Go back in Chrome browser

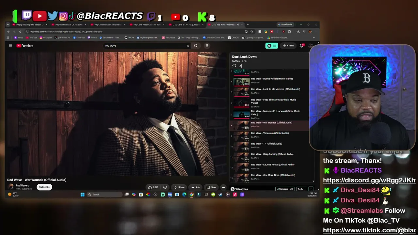(x=8, y=32)
